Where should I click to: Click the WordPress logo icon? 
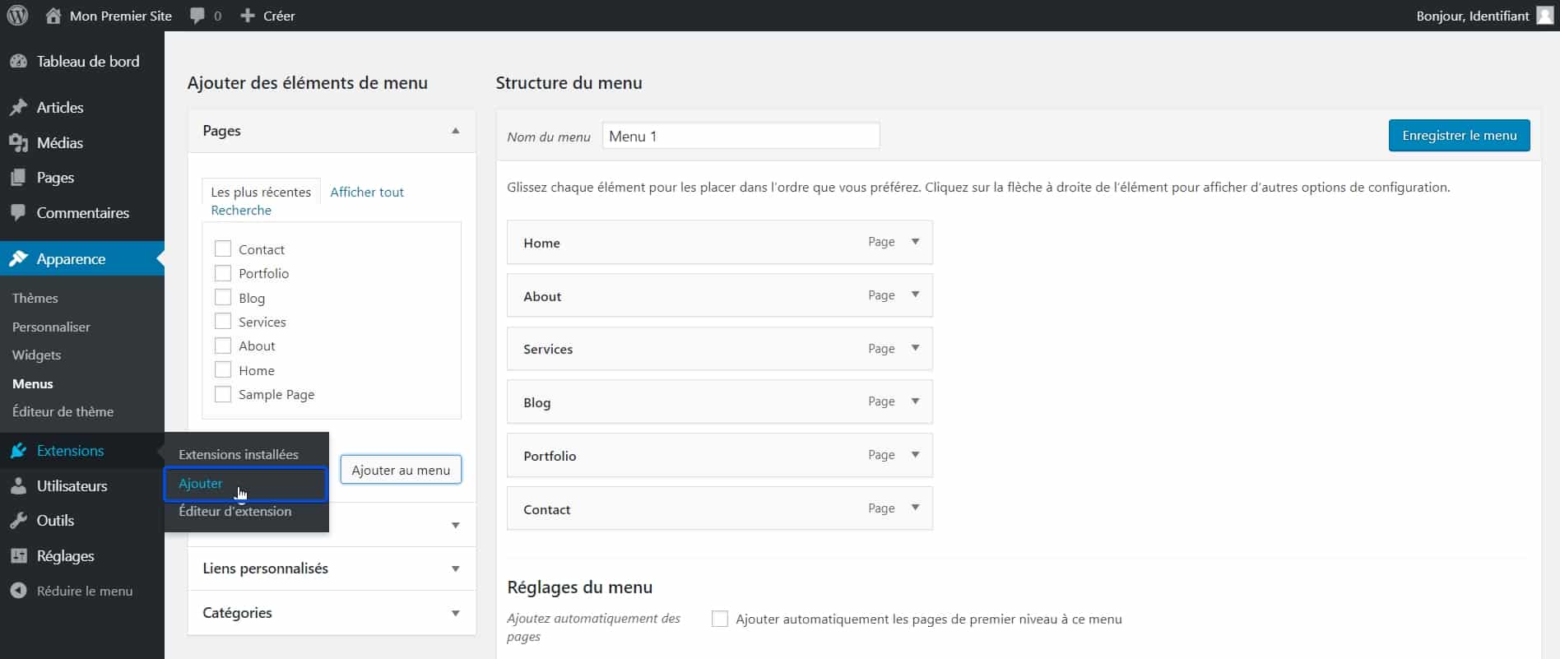[x=17, y=16]
